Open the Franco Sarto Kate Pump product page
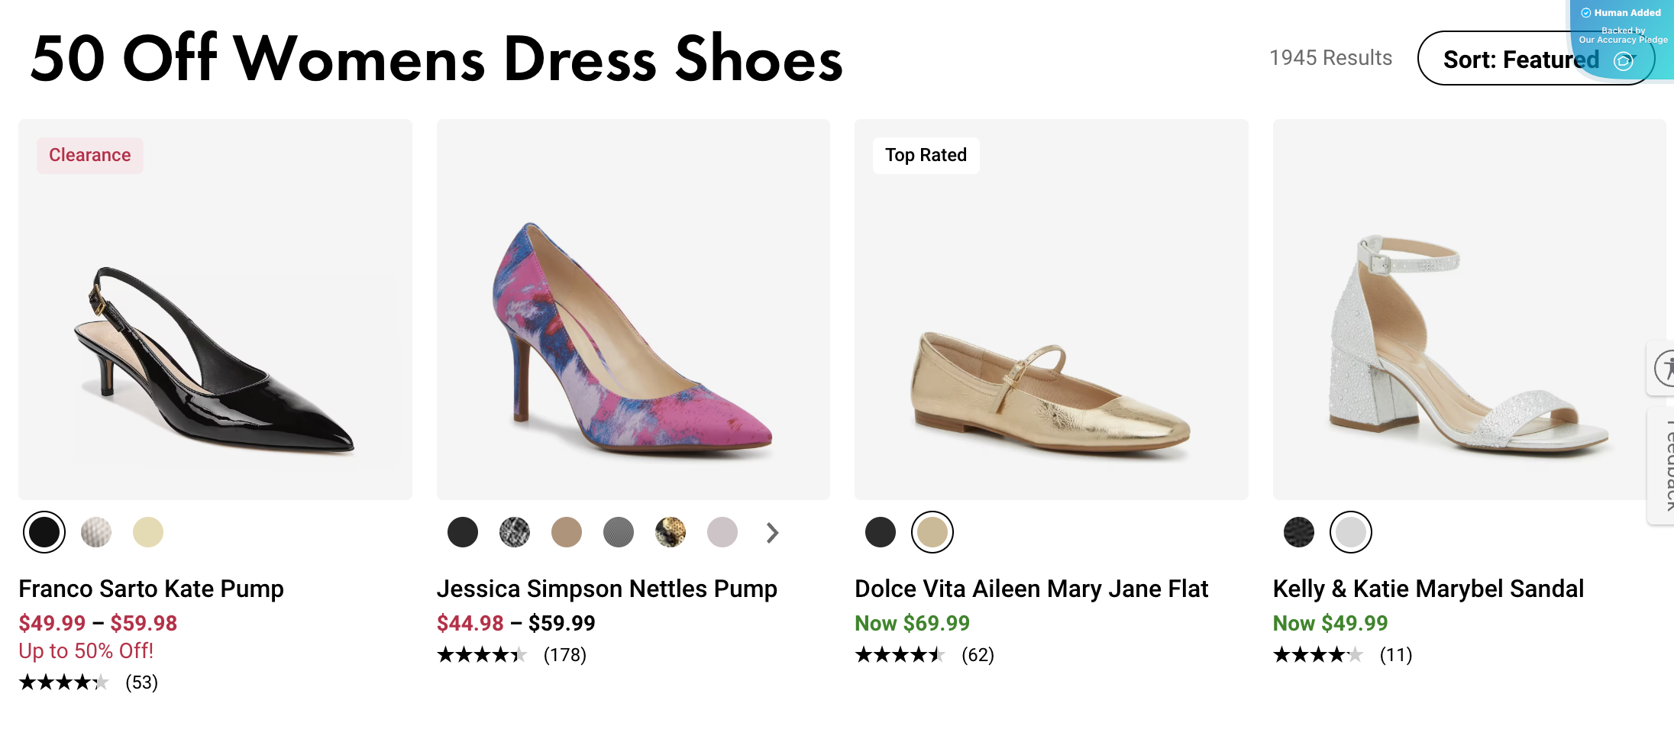 click(151, 589)
